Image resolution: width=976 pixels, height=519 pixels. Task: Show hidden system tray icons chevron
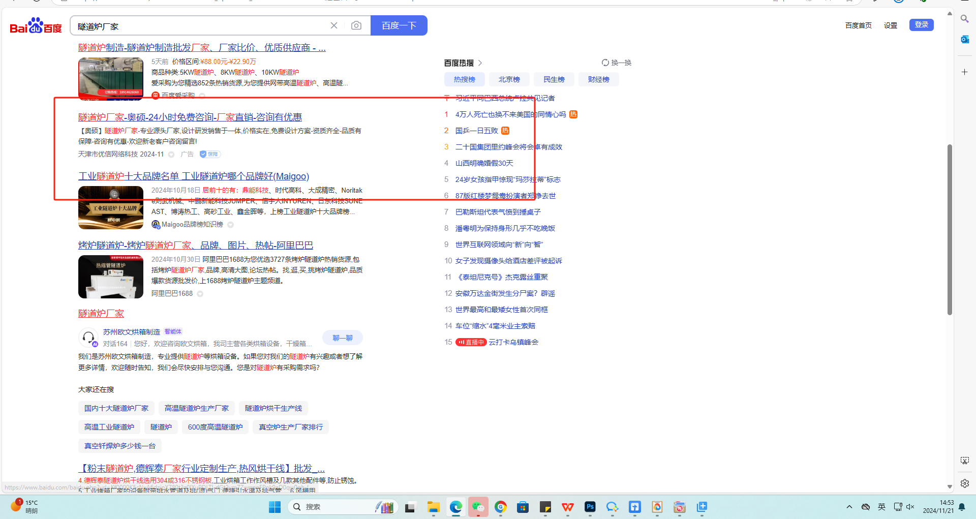(x=849, y=507)
